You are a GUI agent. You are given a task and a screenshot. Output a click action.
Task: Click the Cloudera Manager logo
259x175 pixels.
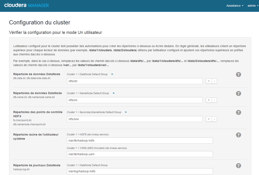coord(26,5)
